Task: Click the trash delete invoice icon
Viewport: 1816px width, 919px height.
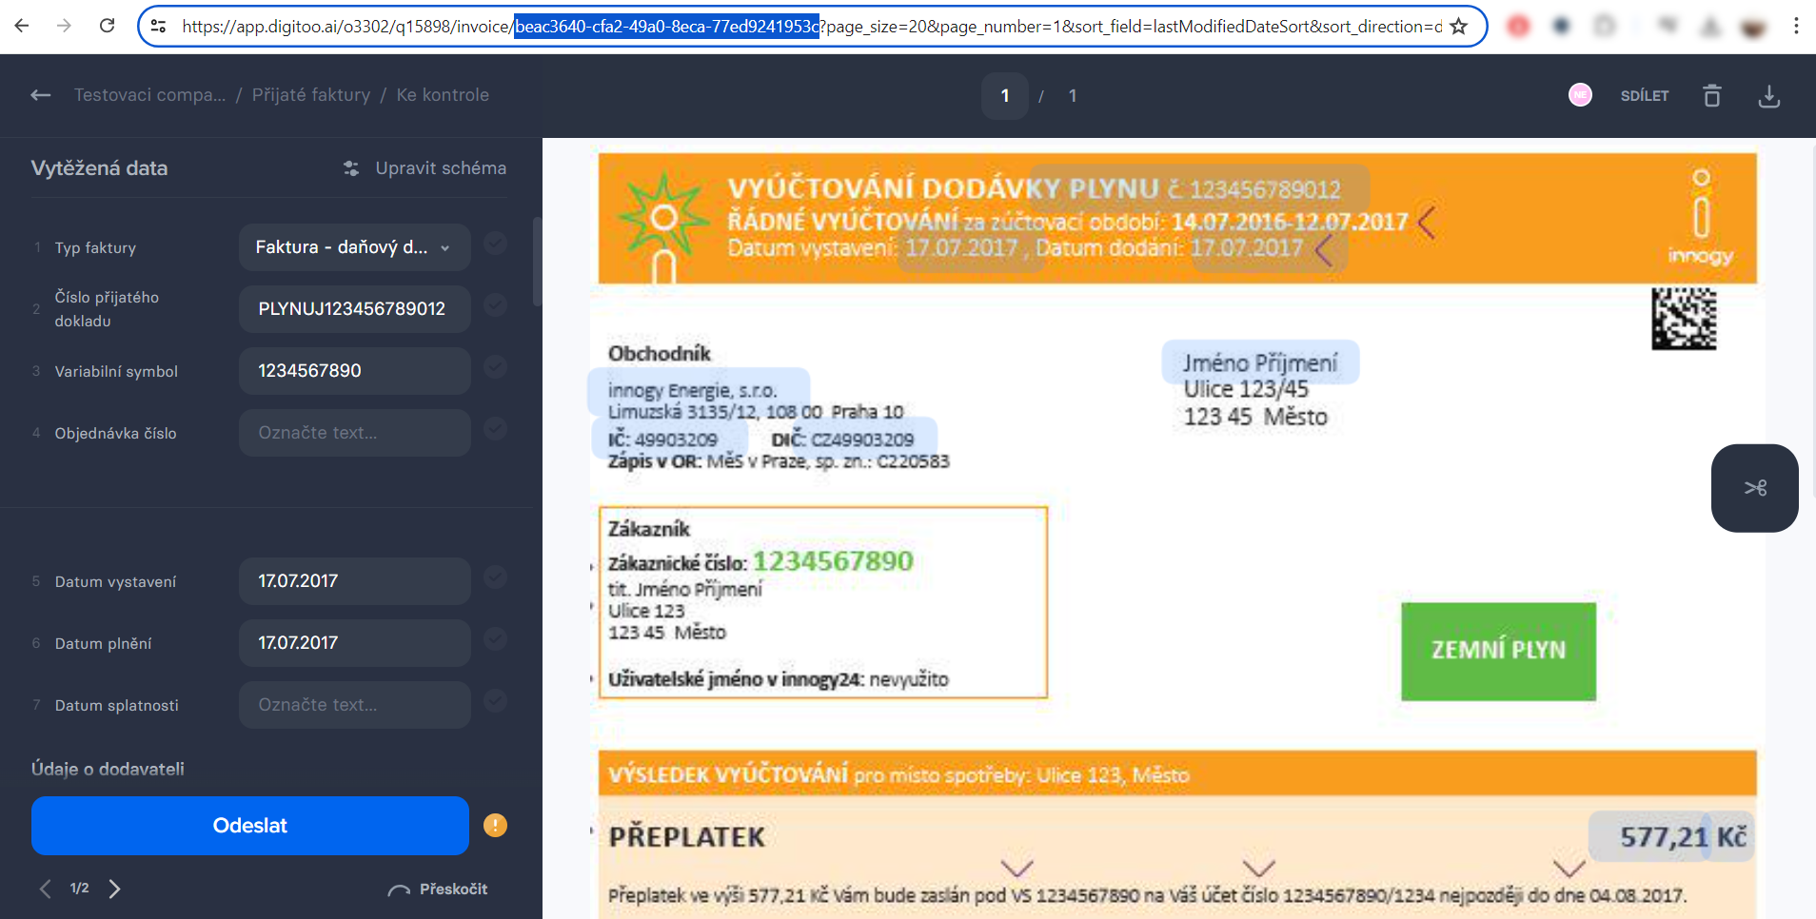Action: [1711, 96]
